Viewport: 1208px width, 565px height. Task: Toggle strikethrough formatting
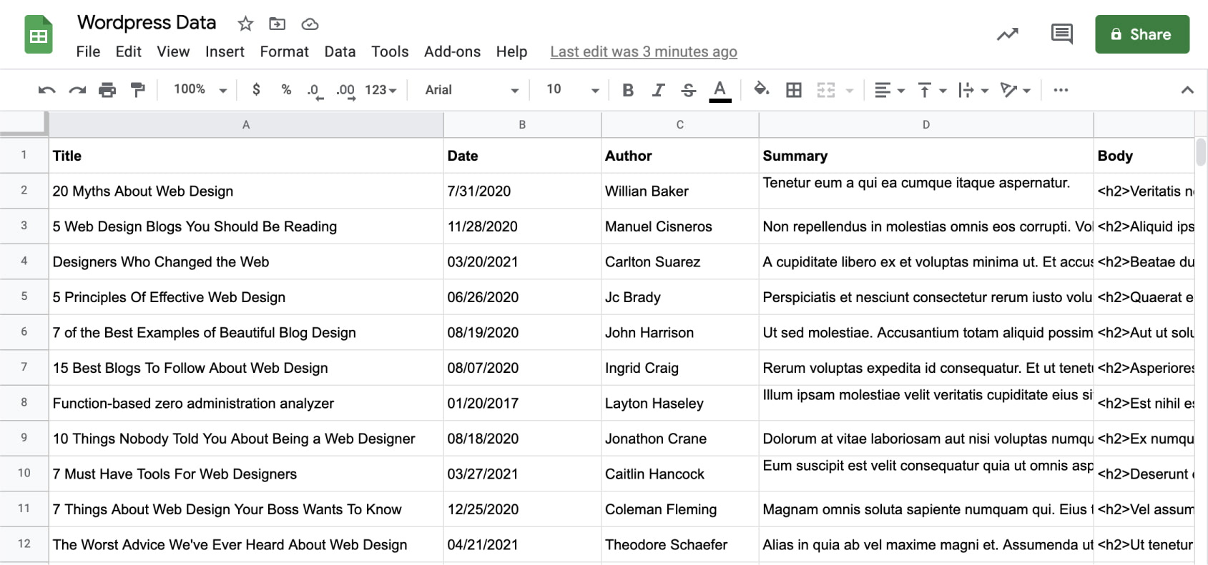pos(689,90)
